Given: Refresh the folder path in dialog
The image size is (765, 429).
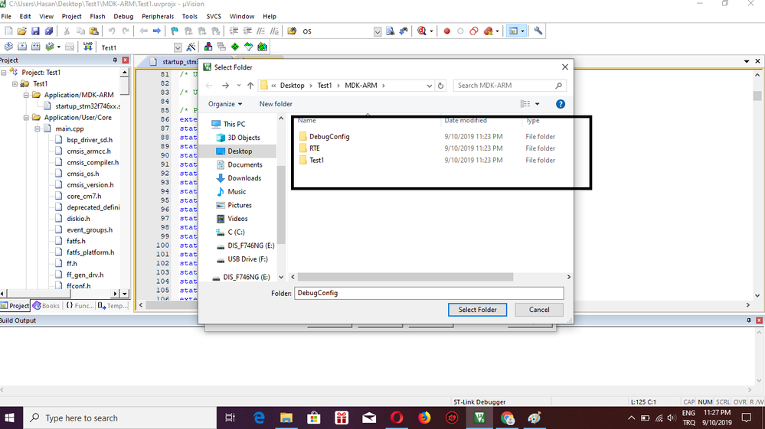Looking at the screenshot, I should (440, 85).
